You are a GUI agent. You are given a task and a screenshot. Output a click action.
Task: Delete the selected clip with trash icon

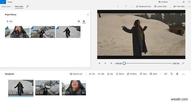pos(177,74)
